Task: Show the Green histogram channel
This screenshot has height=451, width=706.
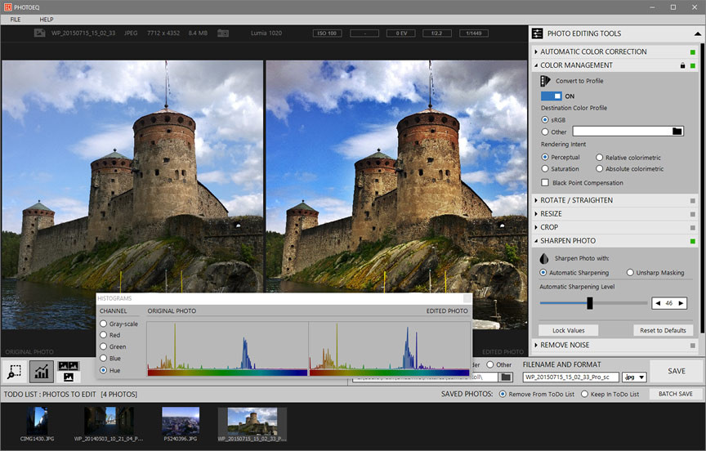Action: pyautogui.click(x=103, y=346)
